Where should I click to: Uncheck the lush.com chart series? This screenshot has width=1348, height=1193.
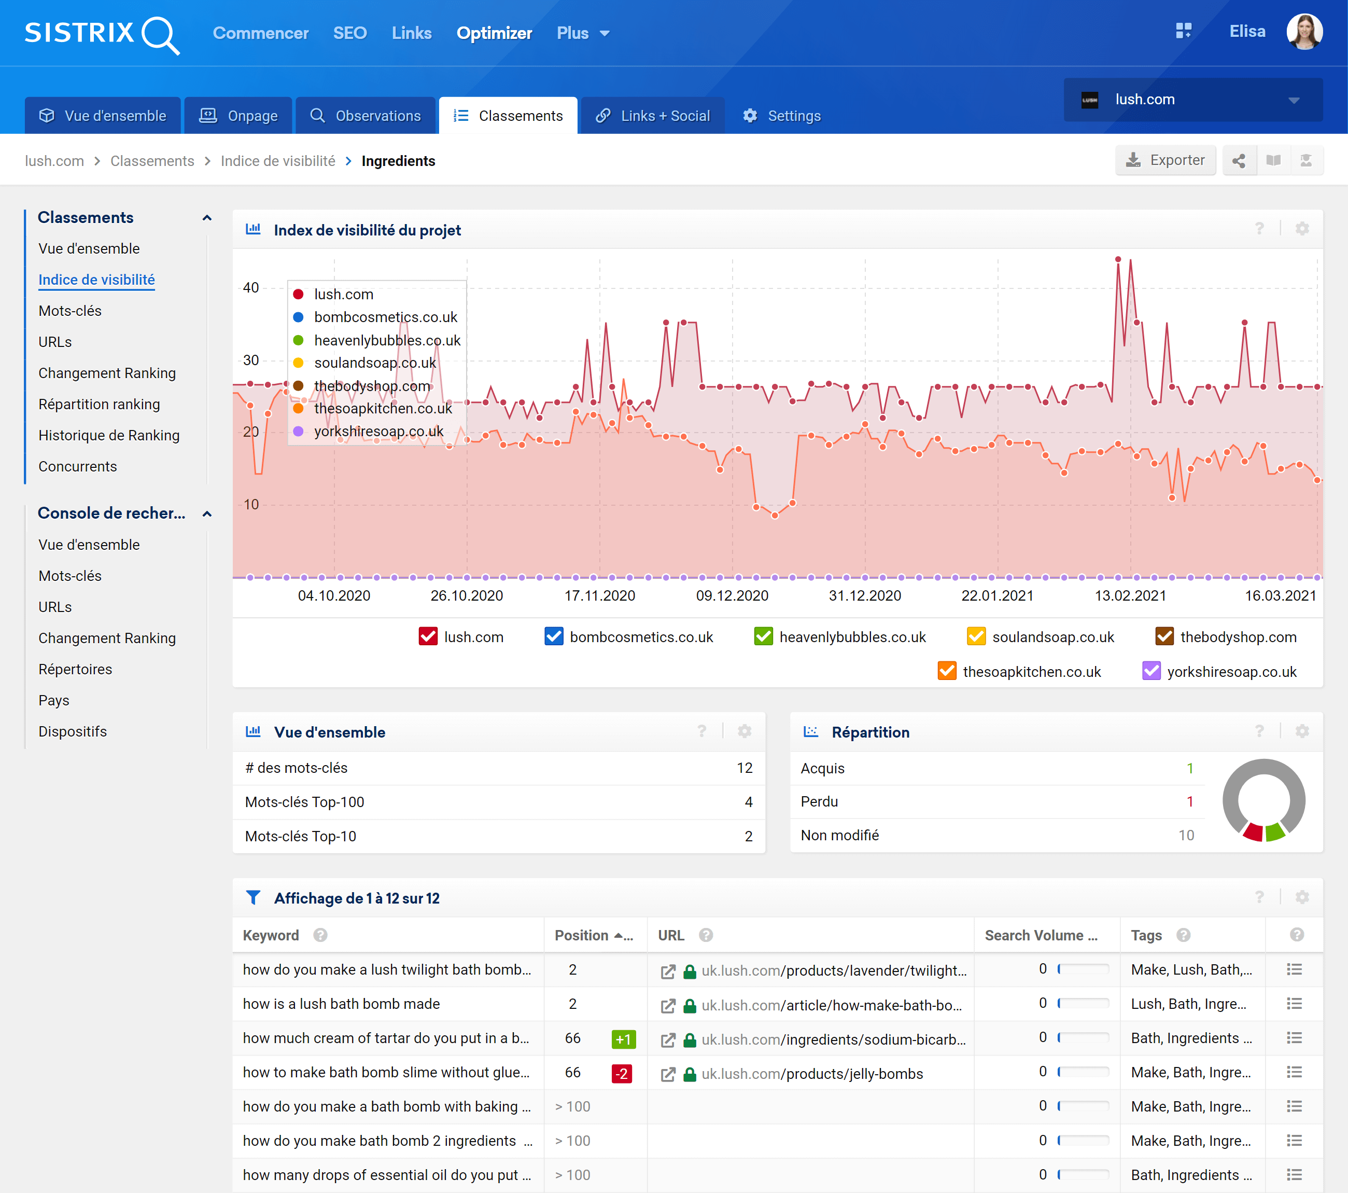coord(428,636)
